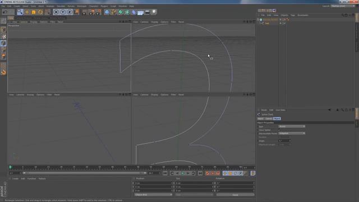This screenshot has width=359, height=202.
Task: Open the Character menu
Action: [94, 6]
